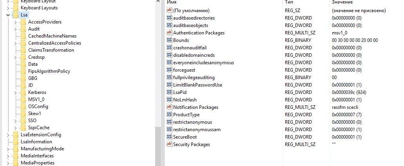Image resolution: width=404 pixels, height=166 pixels.
Task: Select the Notification Packages value icon
Action: 169,107
